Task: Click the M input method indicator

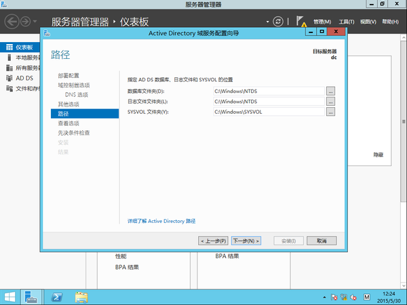Action: (x=367, y=297)
